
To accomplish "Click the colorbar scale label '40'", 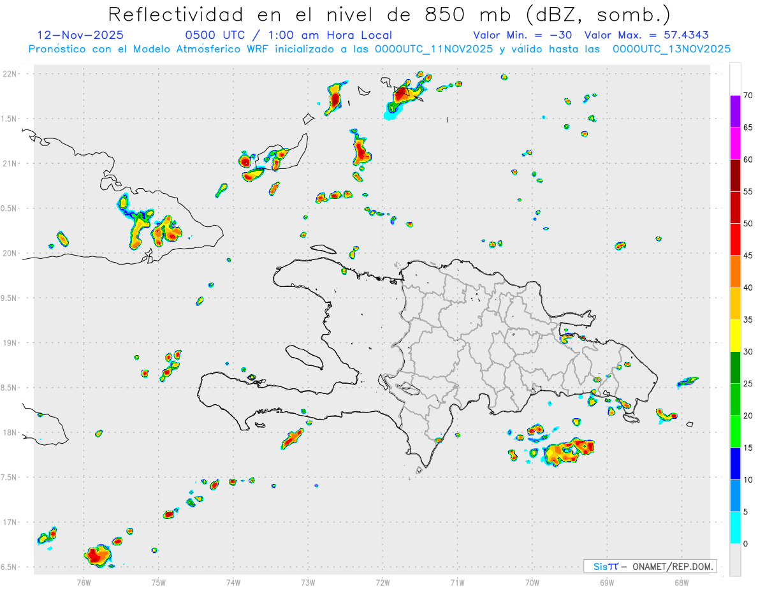I will (748, 288).
